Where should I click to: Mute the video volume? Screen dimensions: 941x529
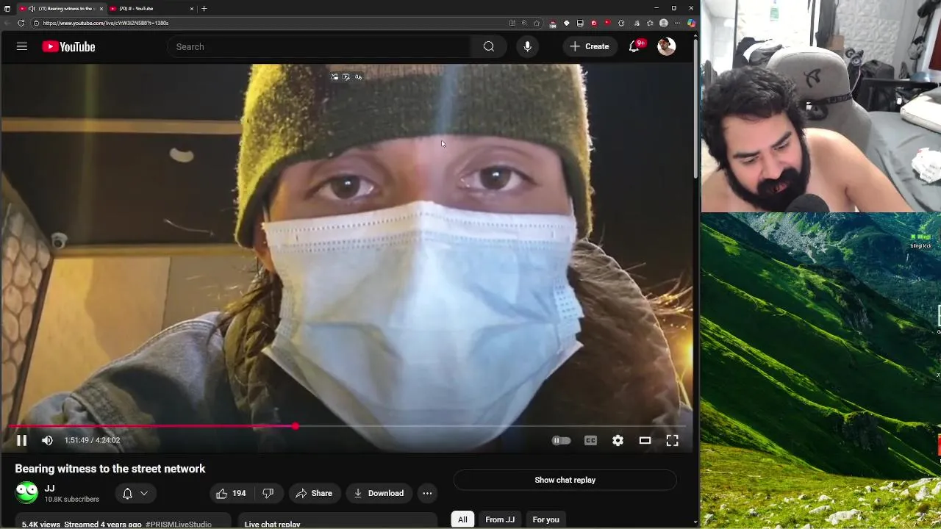point(47,440)
